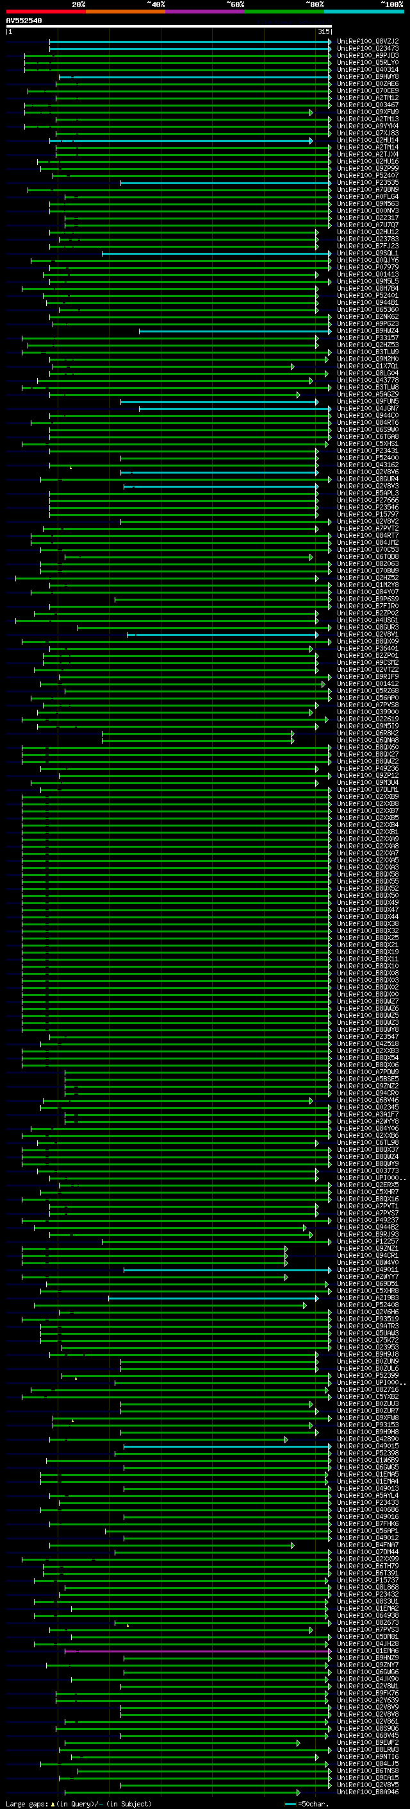This screenshot has height=1809, width=410.
Task: Click the UniRef100_Q9CA15 label
Action: pyautogui.click(x=368, y=1778)
